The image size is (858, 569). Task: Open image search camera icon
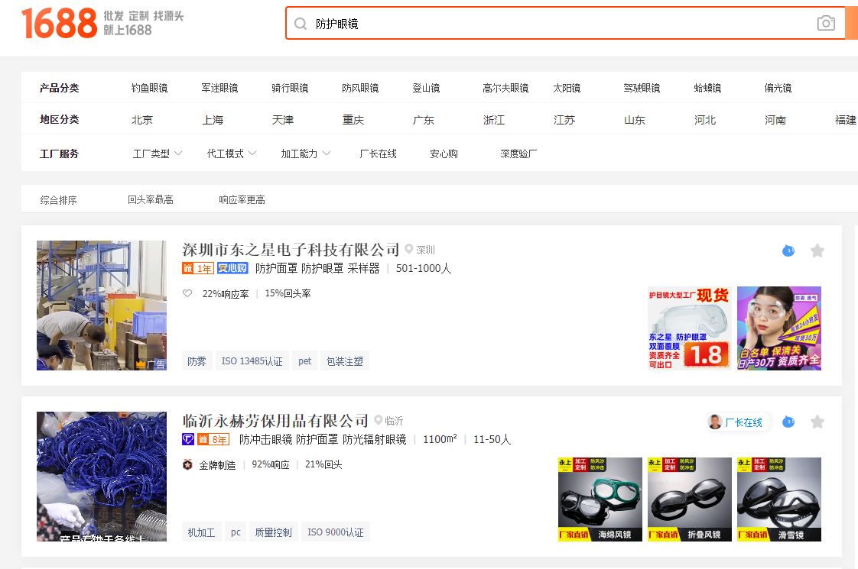(826, 23)
